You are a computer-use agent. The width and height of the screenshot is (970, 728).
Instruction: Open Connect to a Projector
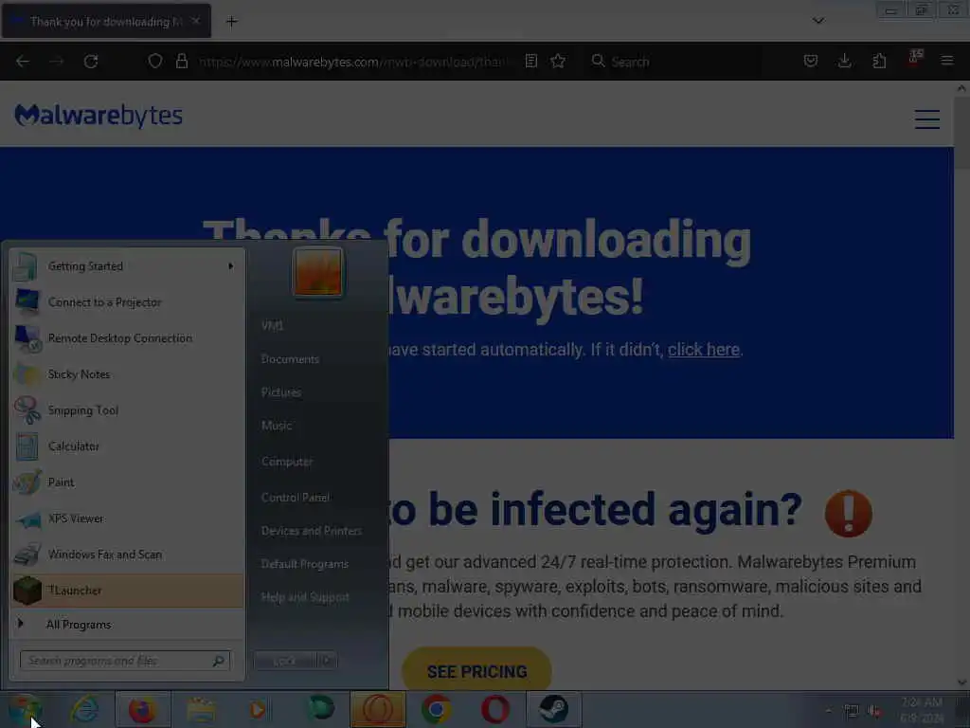point(128,302)
